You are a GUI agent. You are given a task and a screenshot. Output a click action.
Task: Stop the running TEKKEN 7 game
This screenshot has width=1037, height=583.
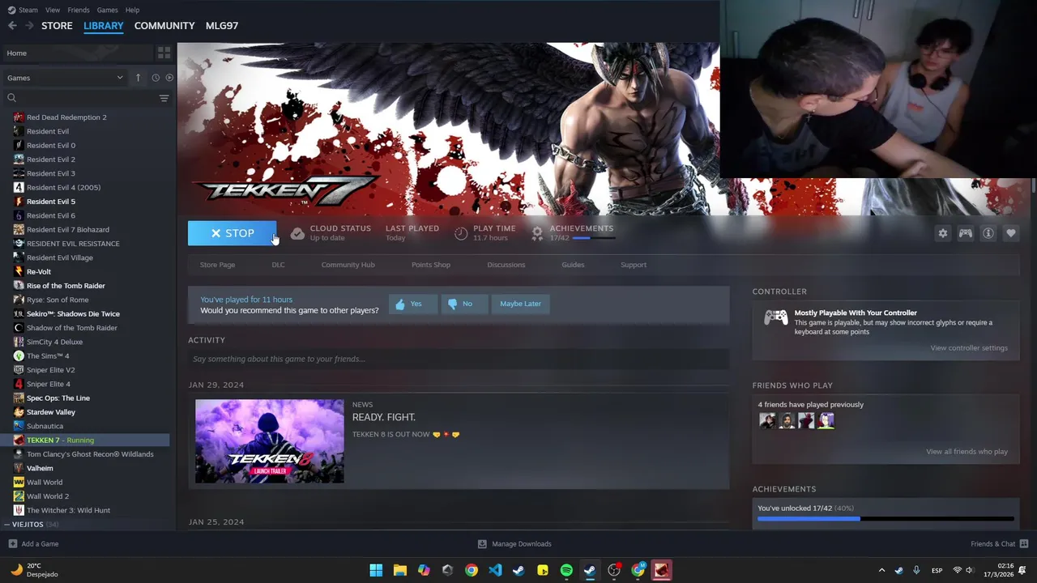pyautogui.click(x=233, y=233)
